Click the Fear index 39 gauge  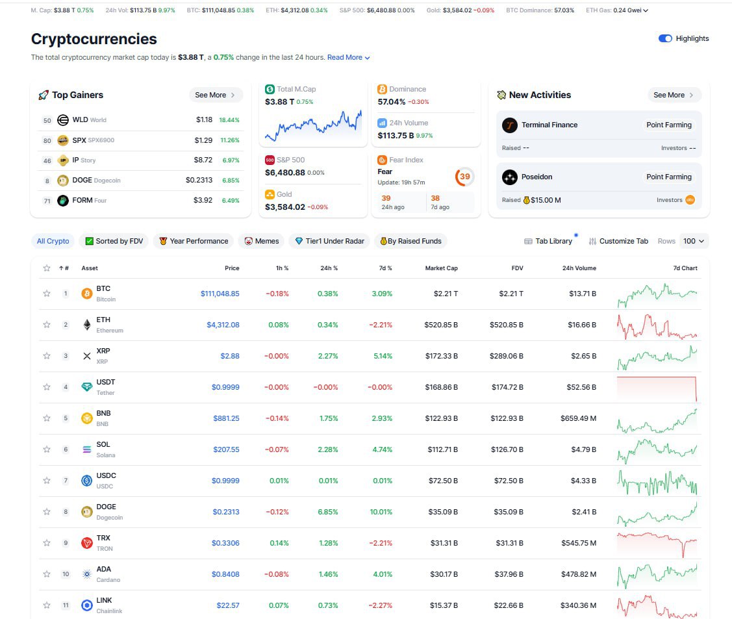coord(464,177)
